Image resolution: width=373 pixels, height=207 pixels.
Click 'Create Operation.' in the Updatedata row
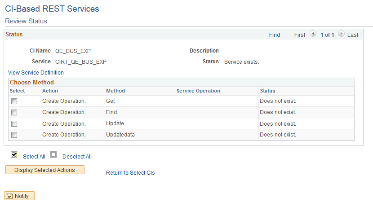click(64, 135)
